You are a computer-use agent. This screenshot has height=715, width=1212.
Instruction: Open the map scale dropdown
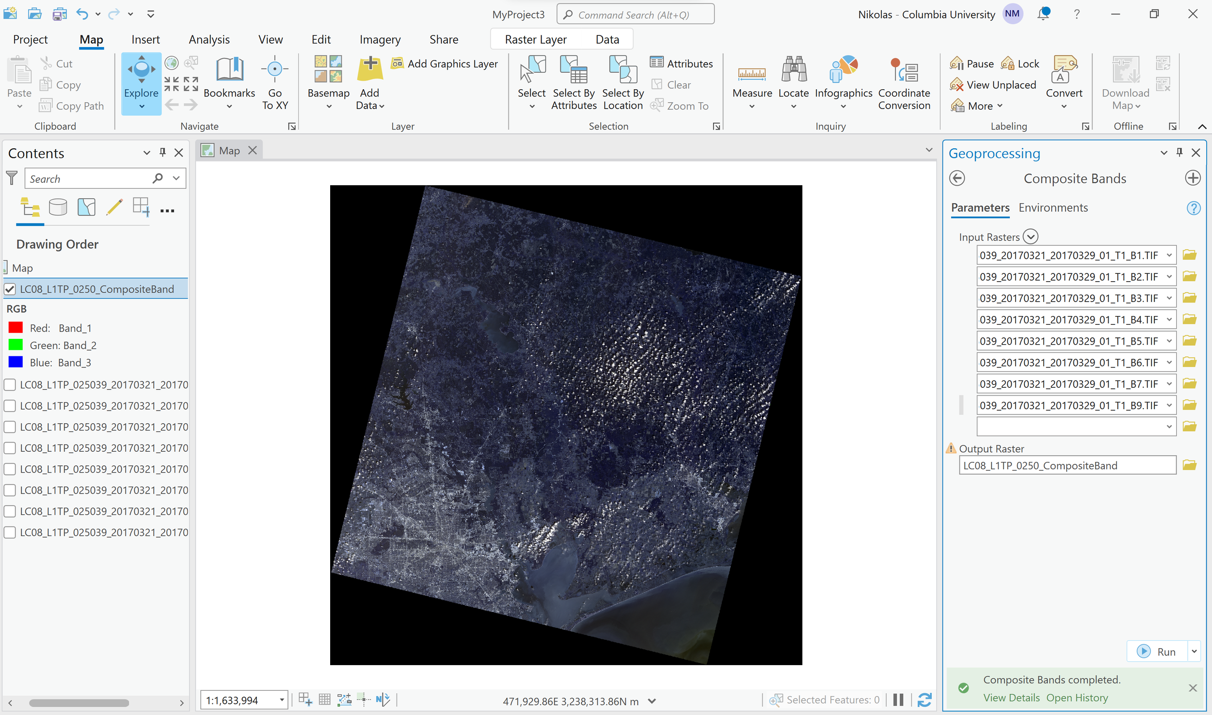(x=281, y=700)
